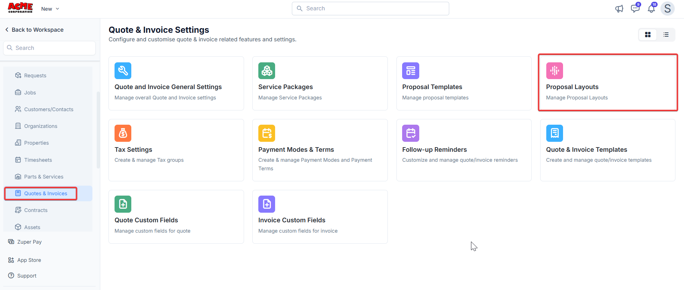684x290 pixels.
Task: Click 'Manage custom fields for quote' text
Action: (152, 231)
